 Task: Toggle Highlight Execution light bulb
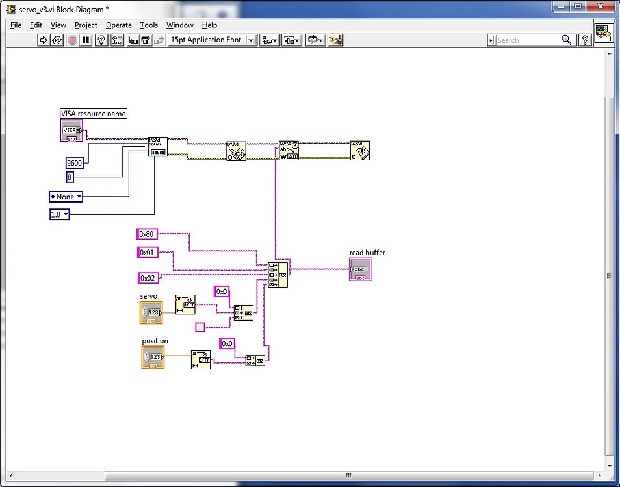pos(101,40)
